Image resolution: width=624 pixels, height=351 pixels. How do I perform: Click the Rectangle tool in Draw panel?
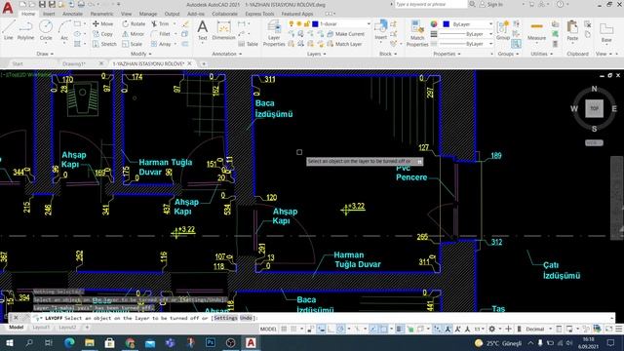pos(78,23)
